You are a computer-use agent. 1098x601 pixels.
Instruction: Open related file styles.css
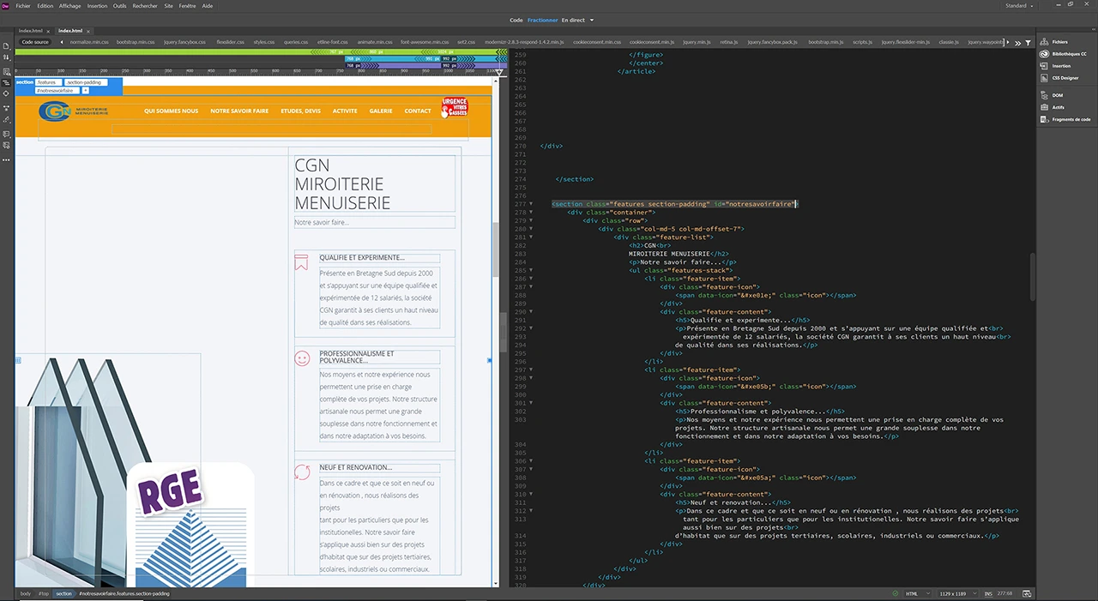(x=264, y=41)
